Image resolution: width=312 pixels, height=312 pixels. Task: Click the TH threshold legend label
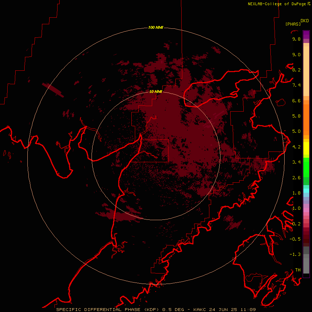[x=298, y=270]
